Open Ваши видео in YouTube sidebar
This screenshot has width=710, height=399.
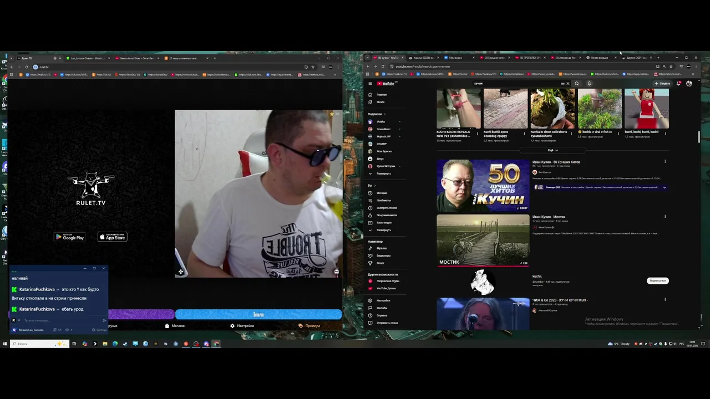click(386, 222)
